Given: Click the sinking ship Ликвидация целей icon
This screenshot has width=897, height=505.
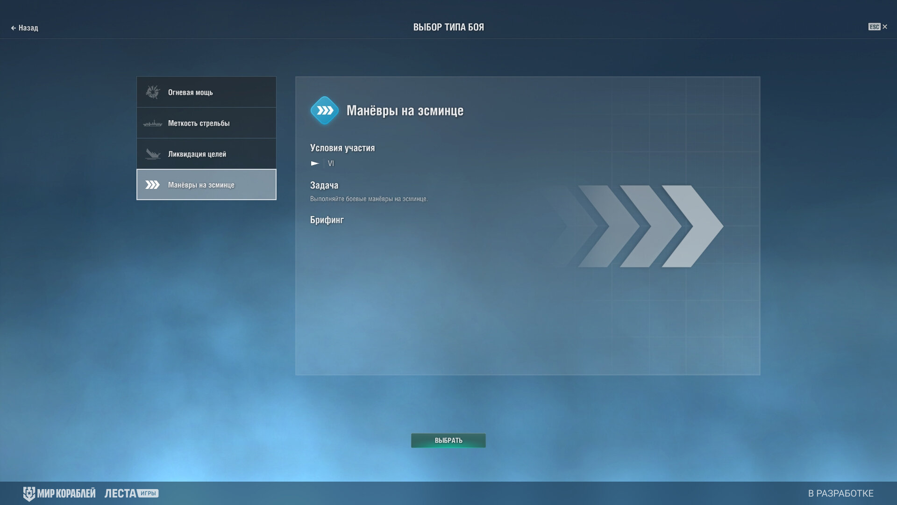Looking at the screenshot, I should (152, 154).
